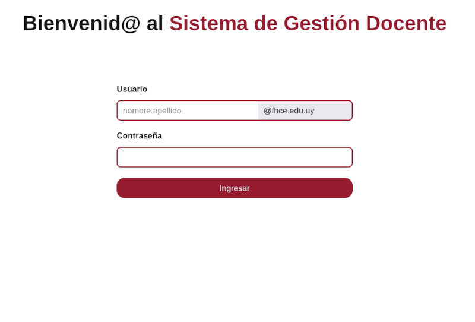Click the dark red login button

coord(235,188)
